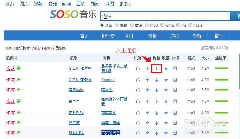Click the link arrow in the Xposed row

click(156, 80)
